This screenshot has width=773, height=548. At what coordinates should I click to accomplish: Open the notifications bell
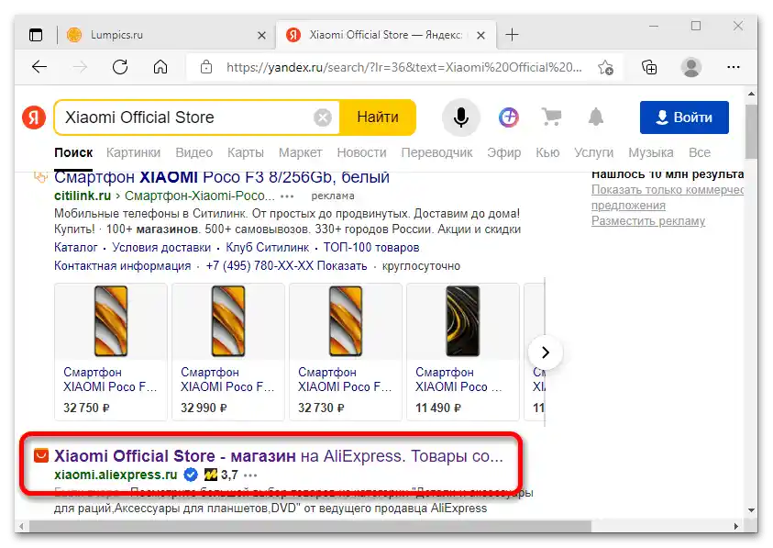point(596,117)
